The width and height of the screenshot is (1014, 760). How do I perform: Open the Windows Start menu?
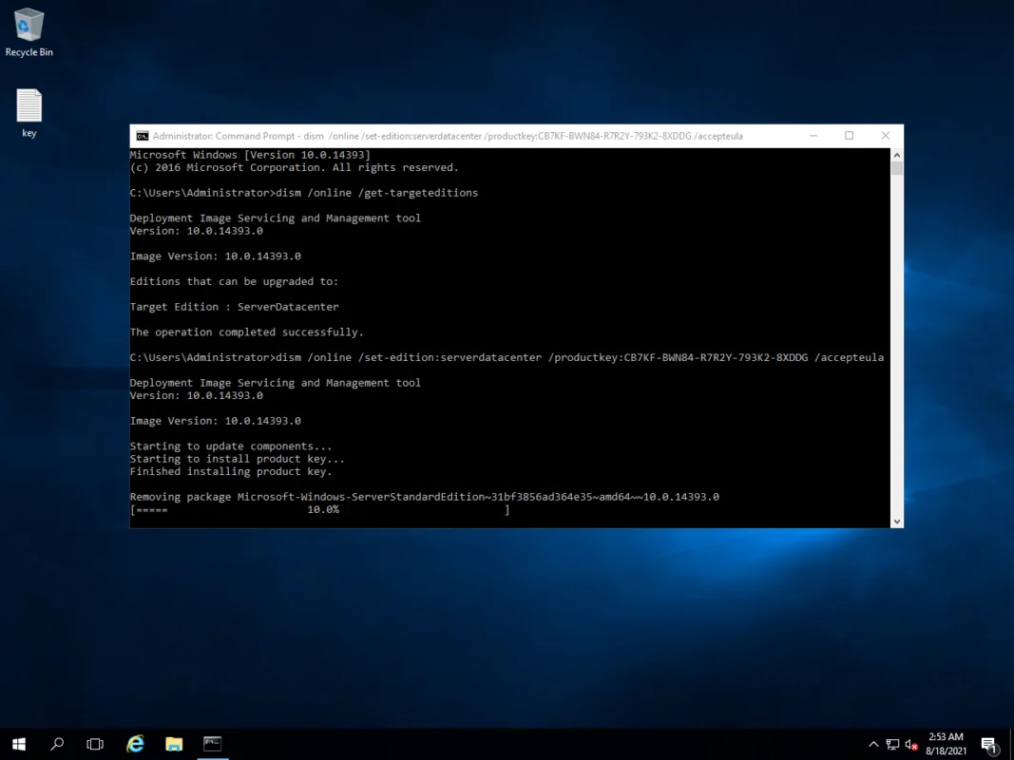(19, 744)
